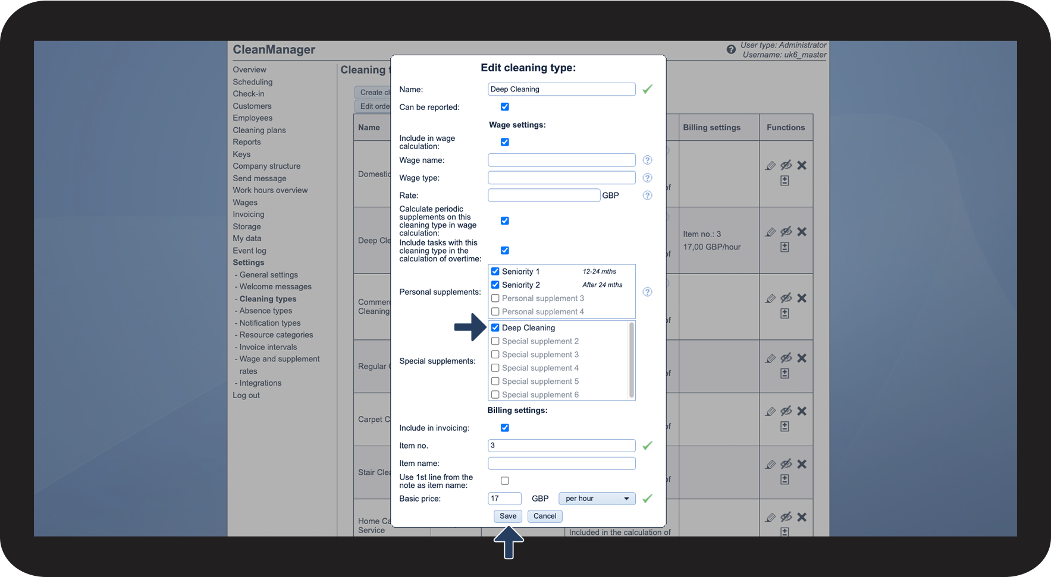Uncheck the Can be reported checkbox
This screenshot has width=1051, height=577.
click(x=505, y=107)
